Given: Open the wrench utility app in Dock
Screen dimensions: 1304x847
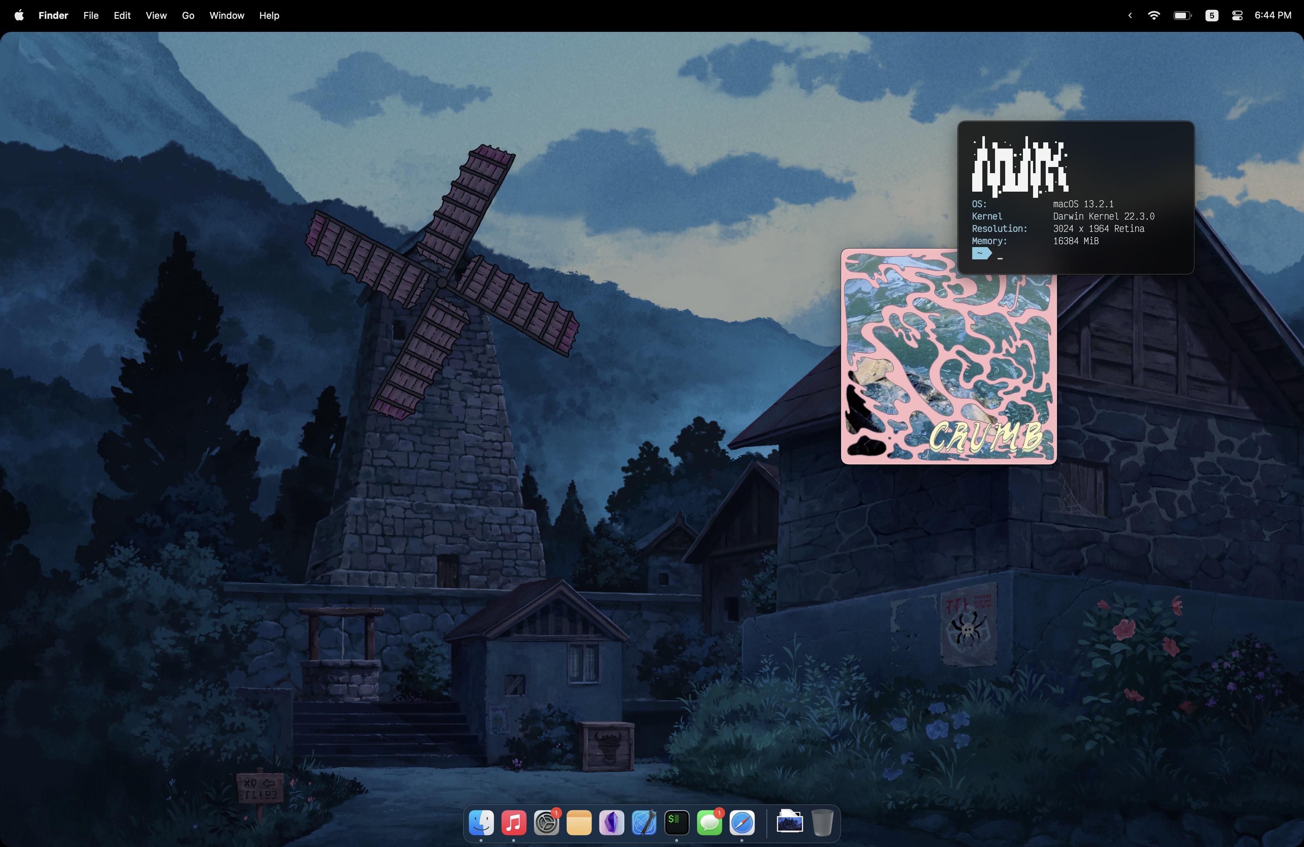Looking at the screenshot, I should (x=644, y=822).
